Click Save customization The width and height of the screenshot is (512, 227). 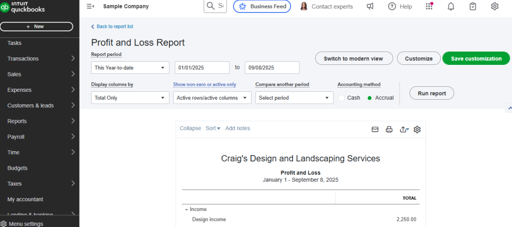(x=476, y=58)
